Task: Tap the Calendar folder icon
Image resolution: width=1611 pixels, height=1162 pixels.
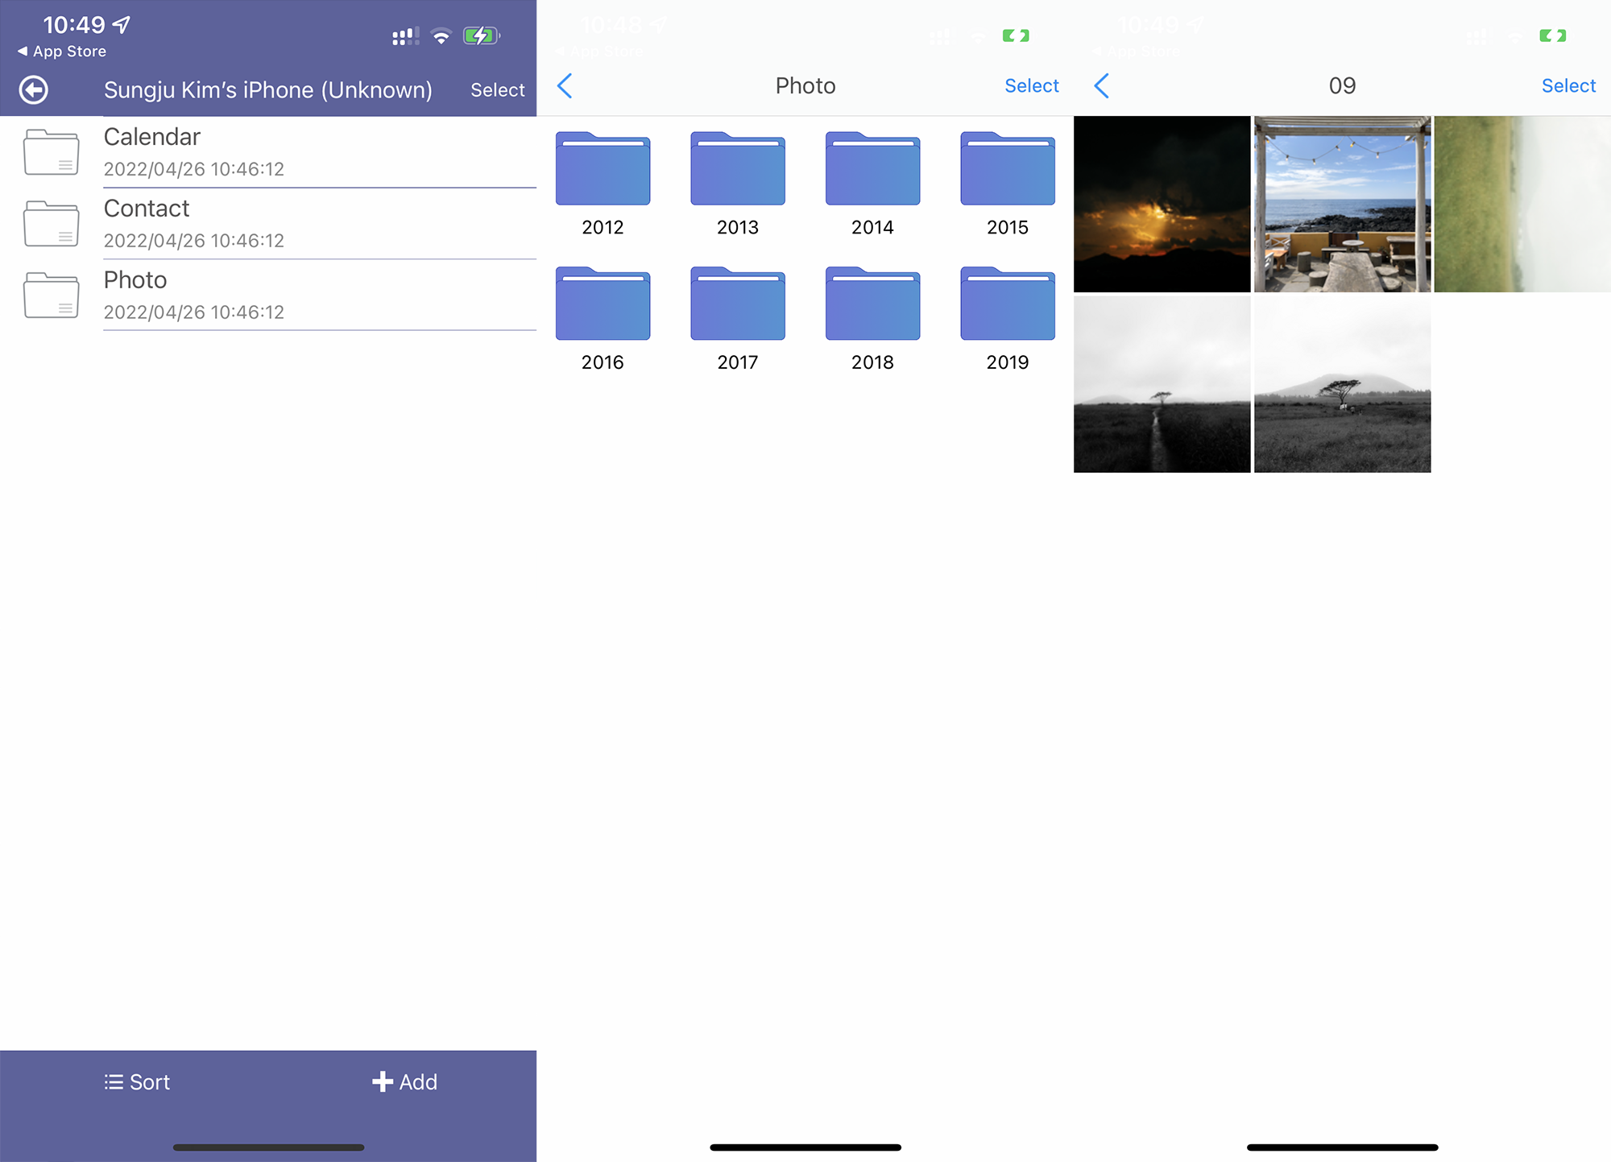Action: pyautogui.click(x=51, y=152)
